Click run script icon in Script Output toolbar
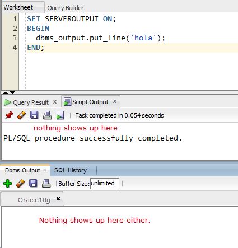The width and height of the screenshot is (238, 248). click(x=60, y=115)
